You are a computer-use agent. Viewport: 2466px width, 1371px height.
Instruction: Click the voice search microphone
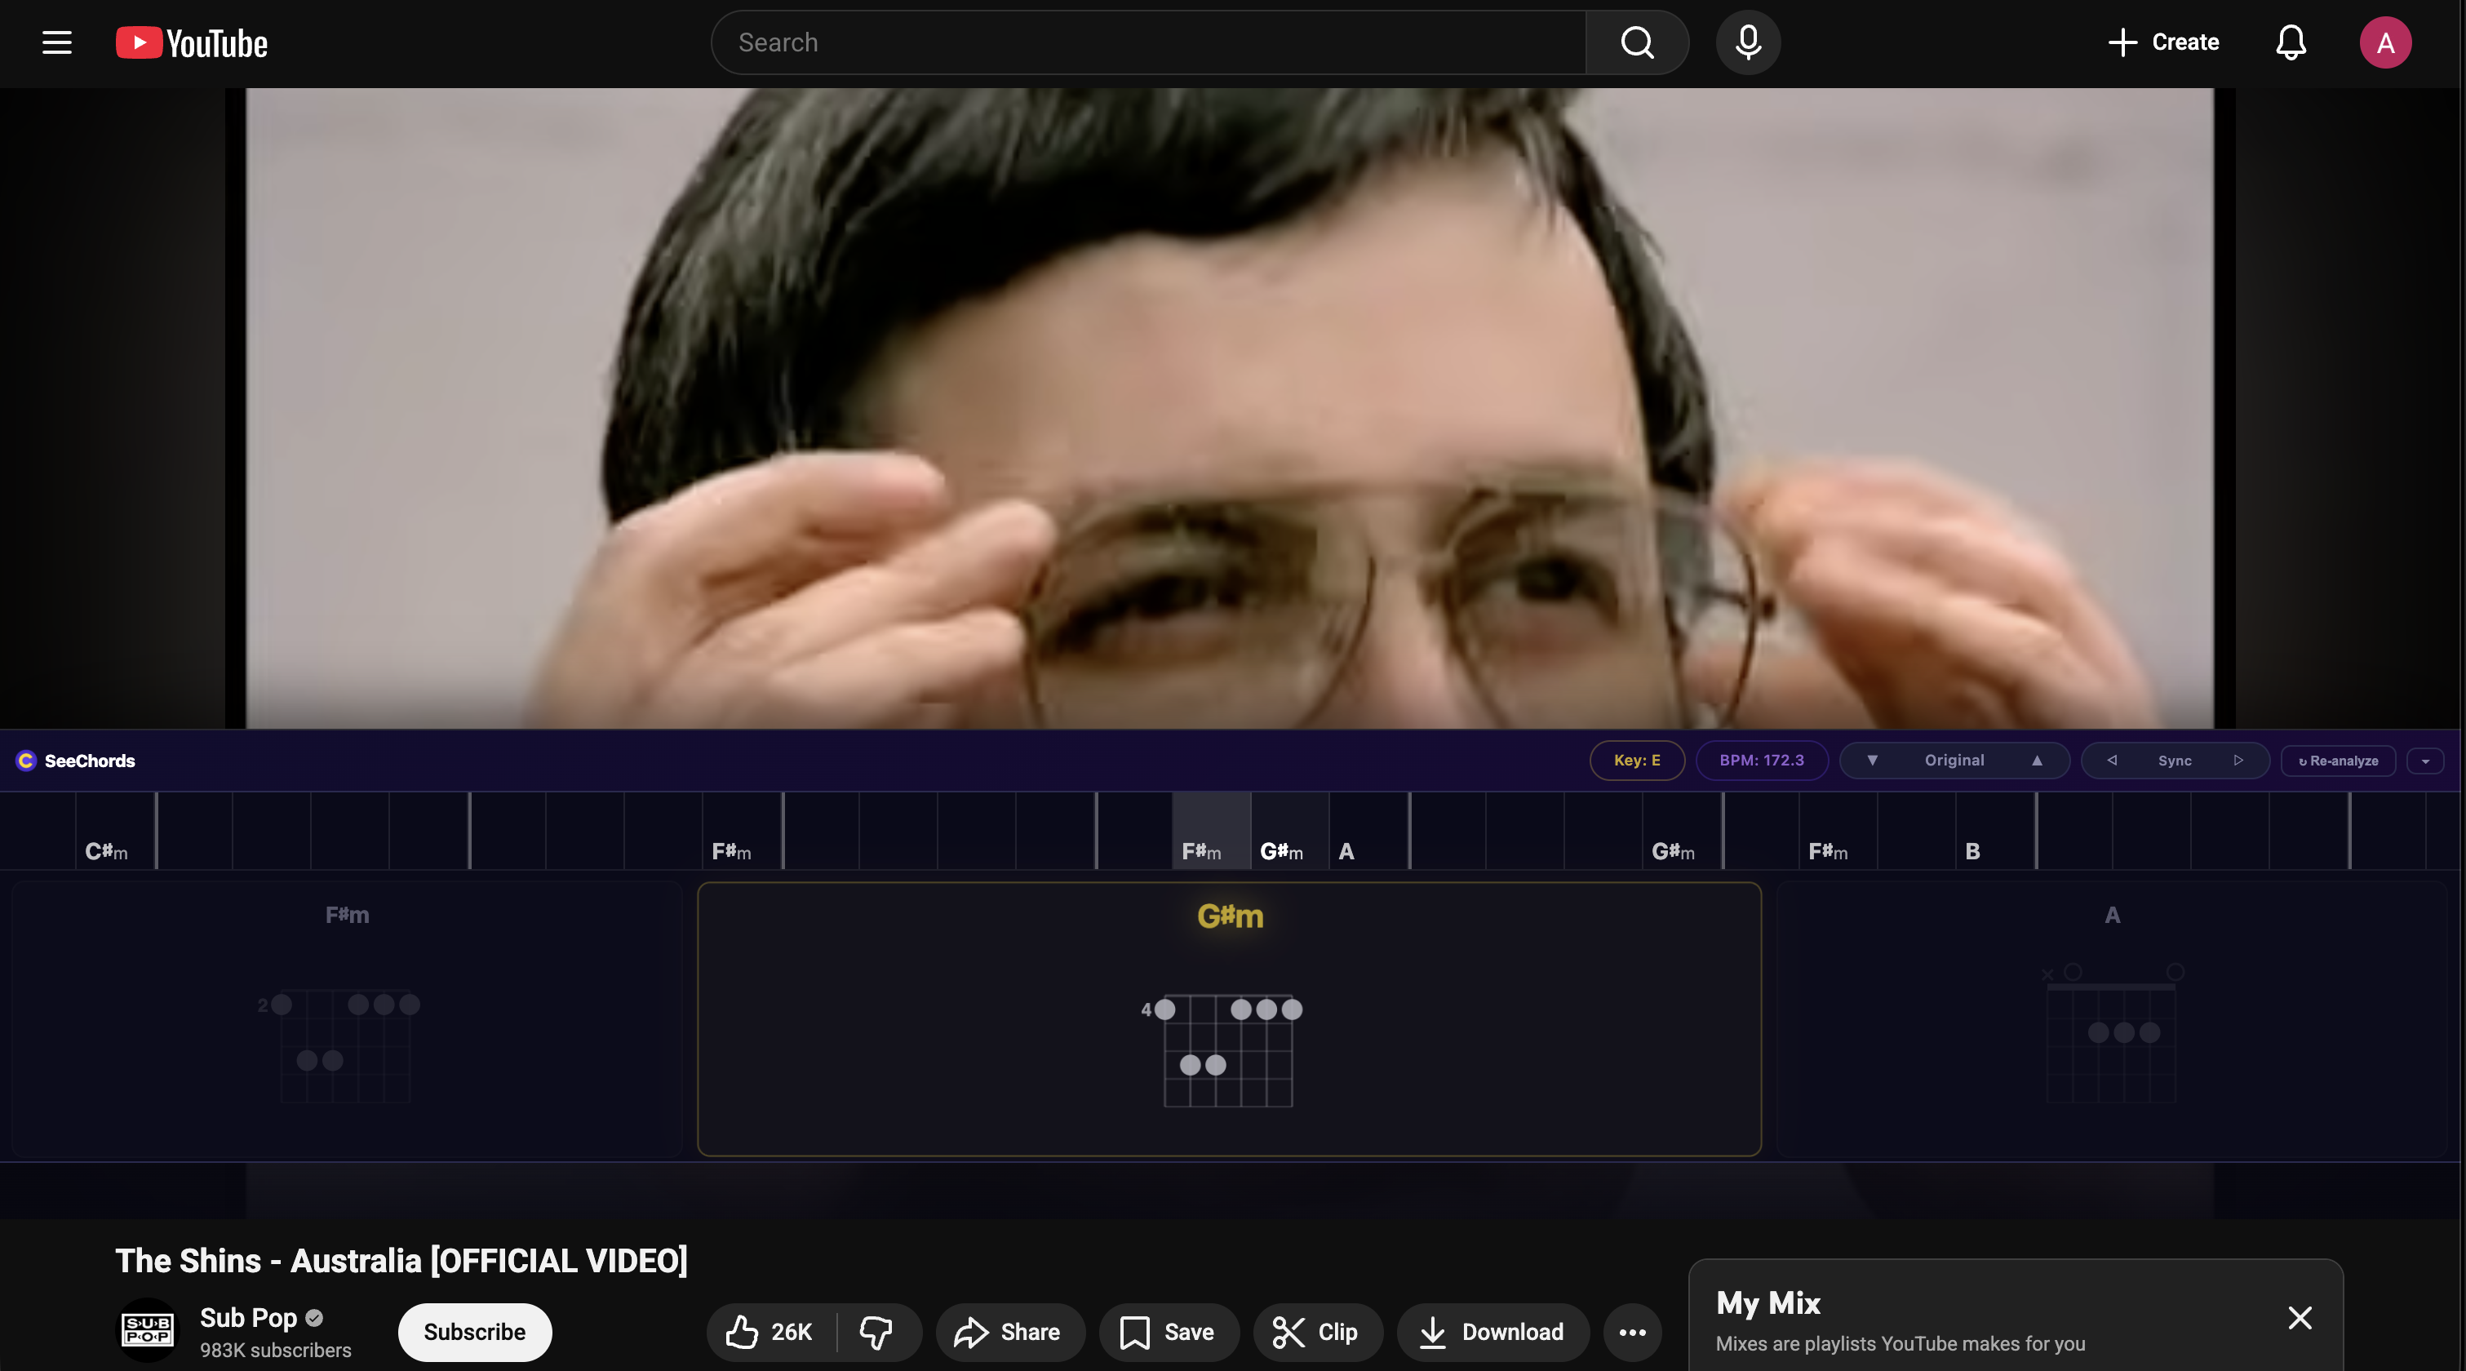point(1748,42)
